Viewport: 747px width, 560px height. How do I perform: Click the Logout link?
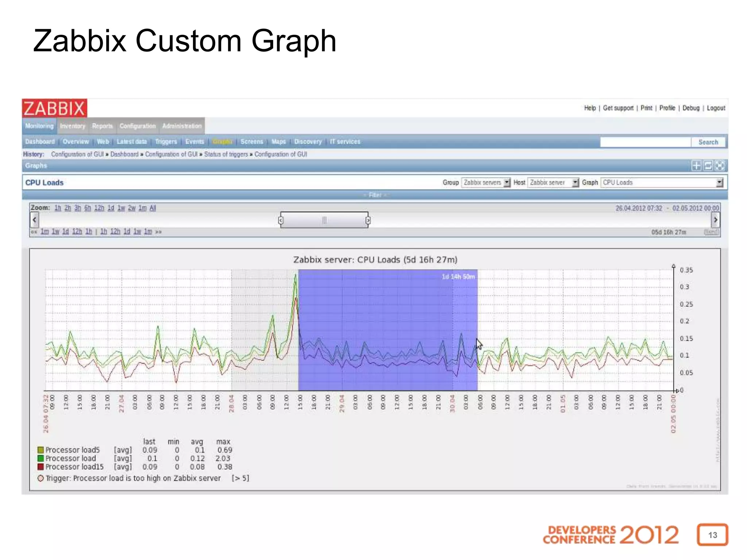coord(716,108)
